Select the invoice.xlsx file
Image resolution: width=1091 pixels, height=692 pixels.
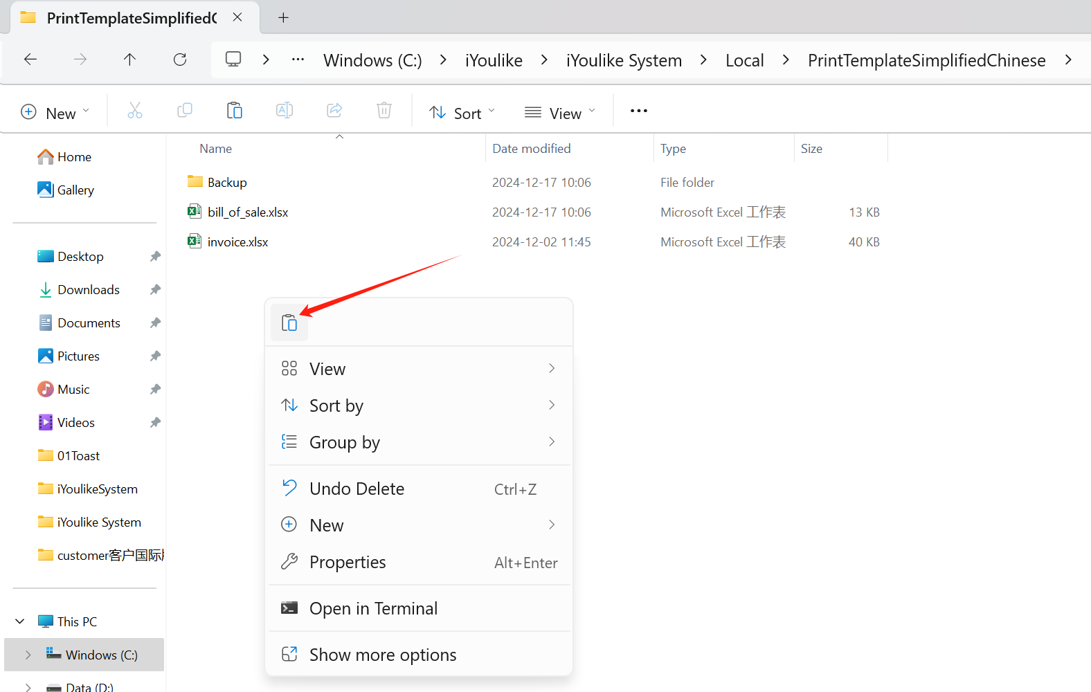[x=237, y=242]
